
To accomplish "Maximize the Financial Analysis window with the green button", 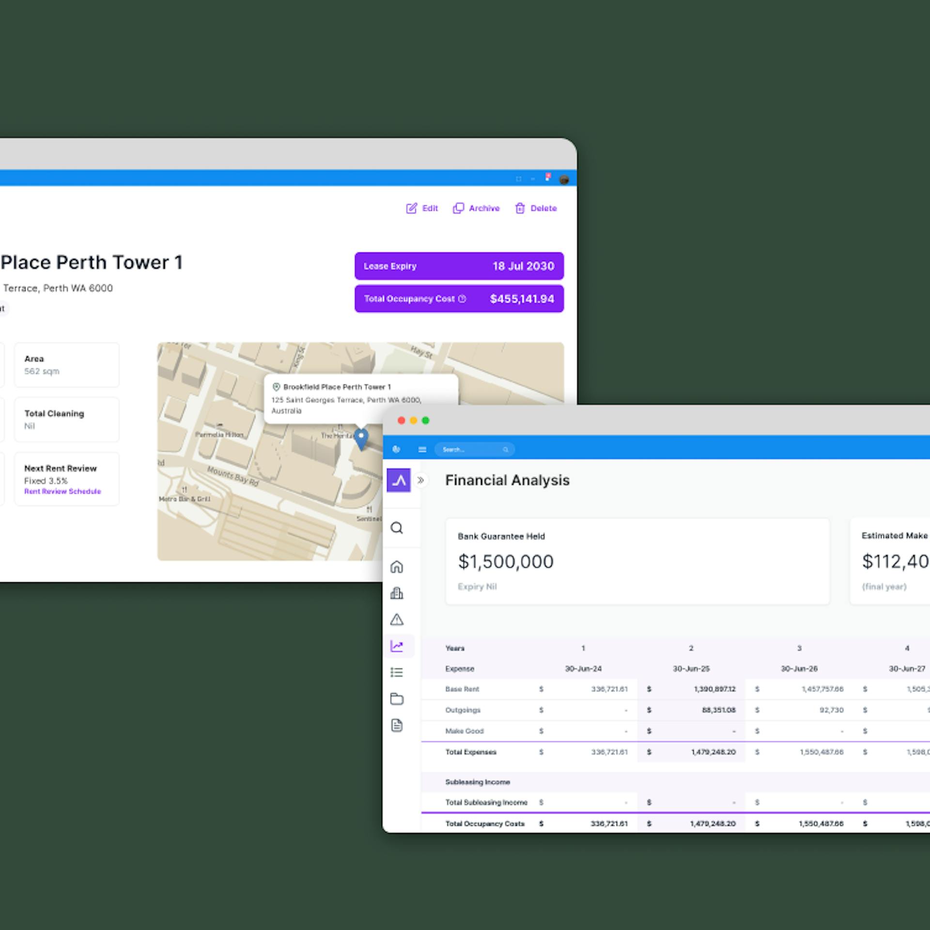I will pos(425,420).
